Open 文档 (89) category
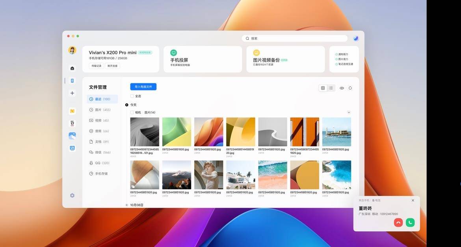This screenshot has width=461, height=247. pos(102,142)
